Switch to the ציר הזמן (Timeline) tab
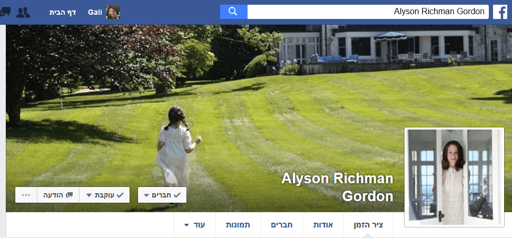 pyautogui.click(x=368, y=225)
